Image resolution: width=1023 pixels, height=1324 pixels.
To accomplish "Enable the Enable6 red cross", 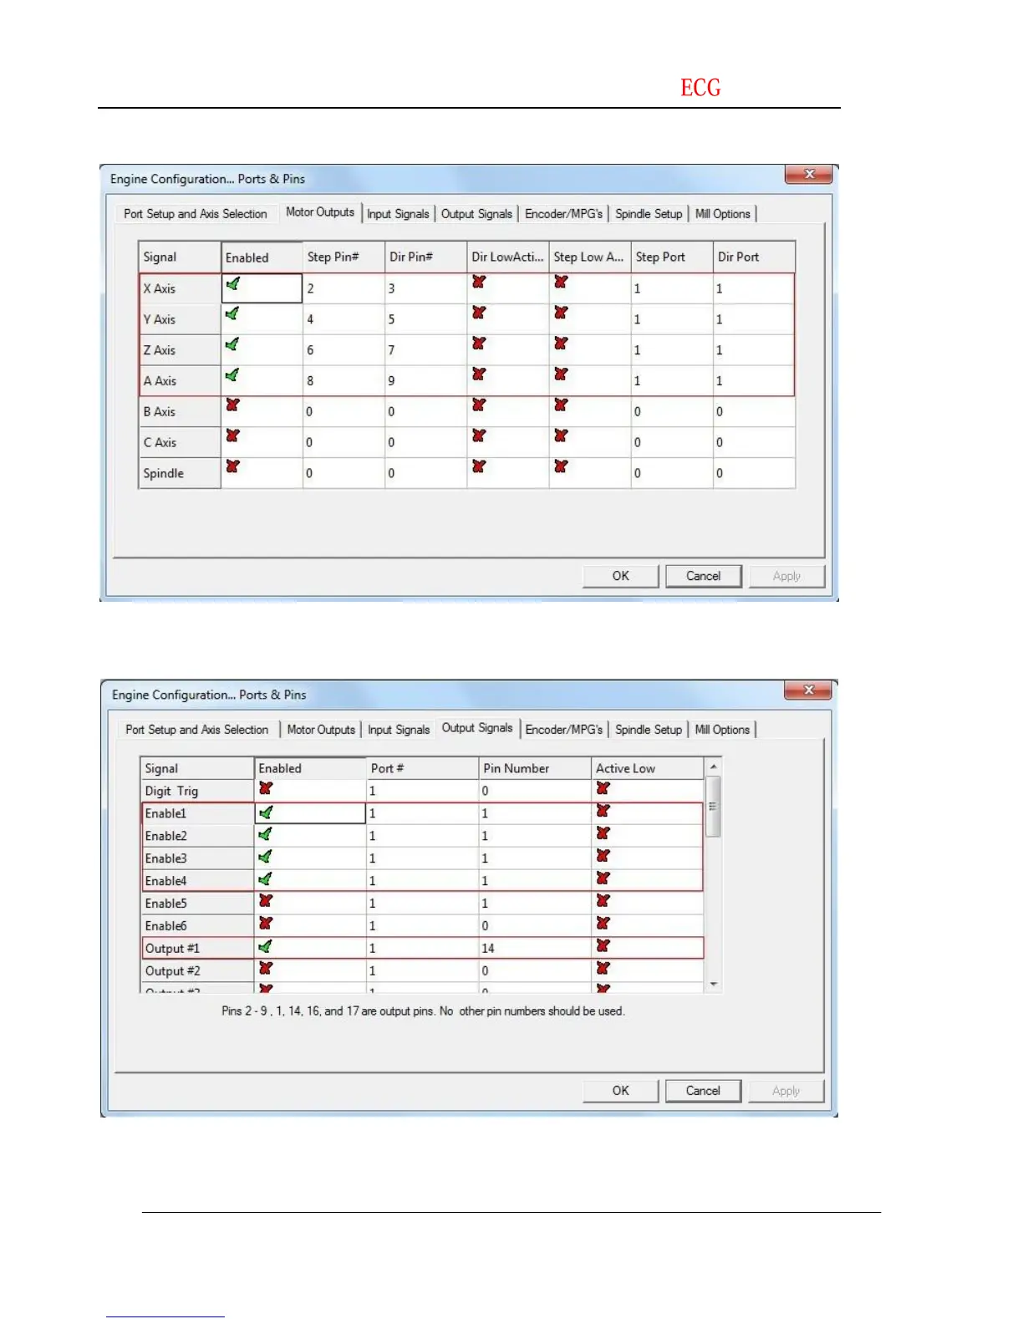I will point(266,923).
